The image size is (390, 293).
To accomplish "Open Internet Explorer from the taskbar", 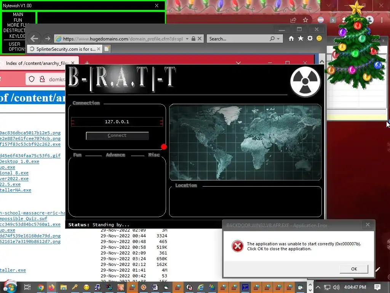I will [200, 287].
